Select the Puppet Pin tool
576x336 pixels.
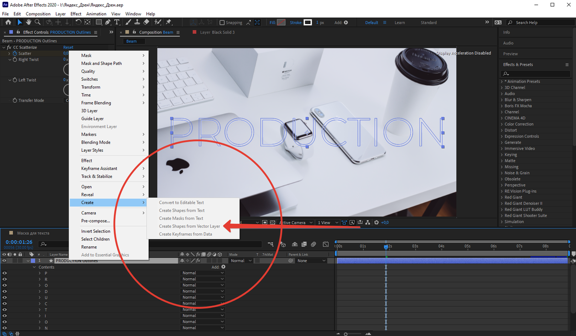[168, 23]
